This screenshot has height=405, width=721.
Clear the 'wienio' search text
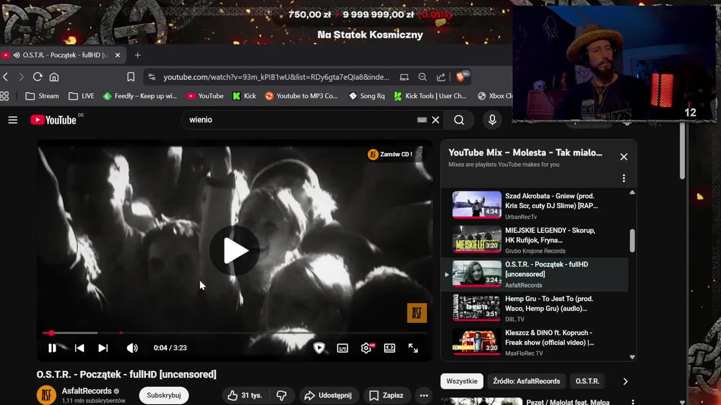click(x=435, y=120)
